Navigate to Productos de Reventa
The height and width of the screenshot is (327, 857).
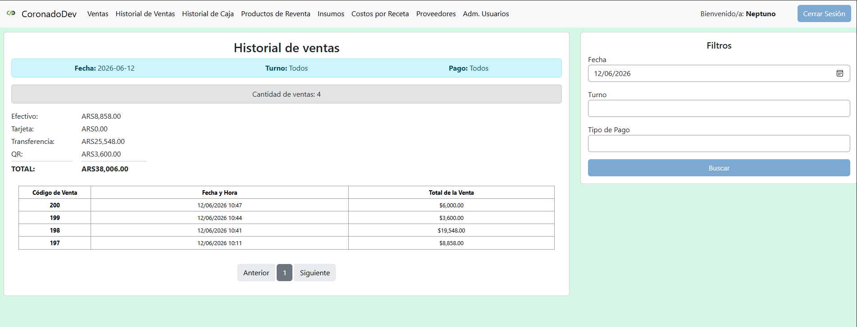(x=276, y=14)
